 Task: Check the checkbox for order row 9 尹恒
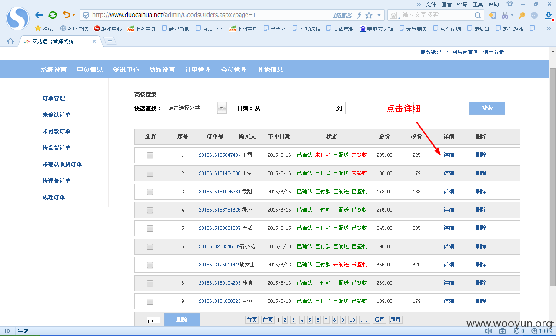coord(150,302)
